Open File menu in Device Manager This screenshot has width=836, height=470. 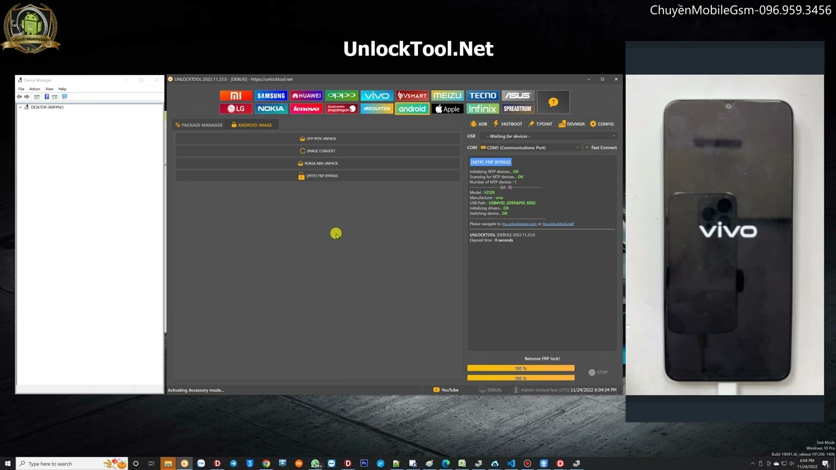click(x=21, y=89)
